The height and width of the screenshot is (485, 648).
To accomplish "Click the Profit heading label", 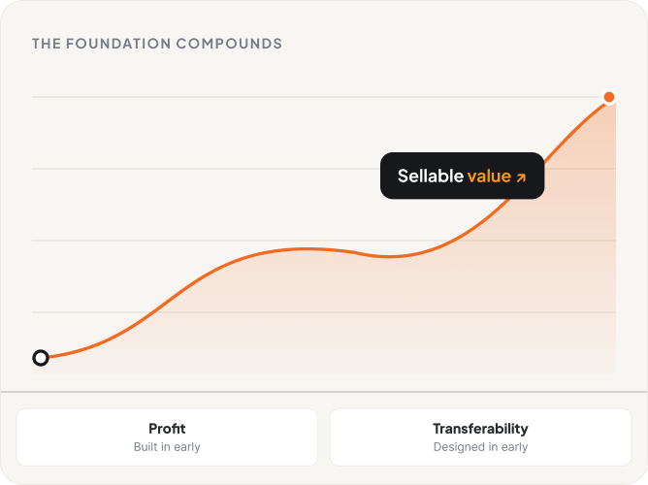I will coord(167,429).
